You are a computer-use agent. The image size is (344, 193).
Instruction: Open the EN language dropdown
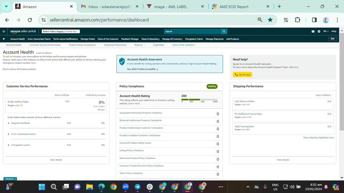tap(326, 31)
